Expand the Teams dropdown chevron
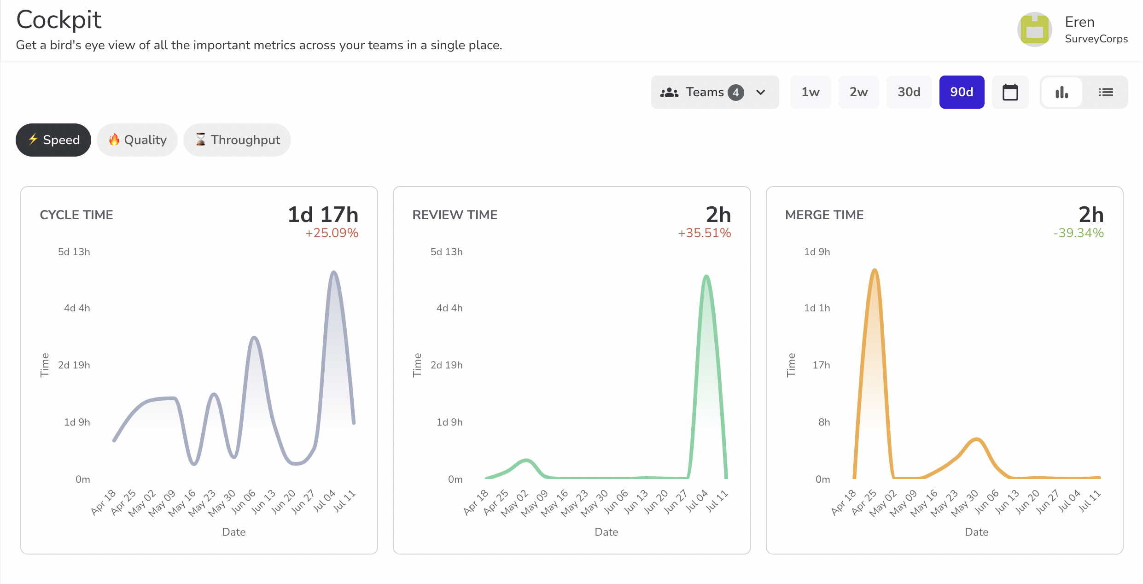 761,92
